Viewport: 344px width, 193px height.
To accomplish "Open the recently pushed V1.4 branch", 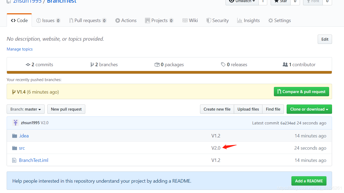I will click(21, 92).
